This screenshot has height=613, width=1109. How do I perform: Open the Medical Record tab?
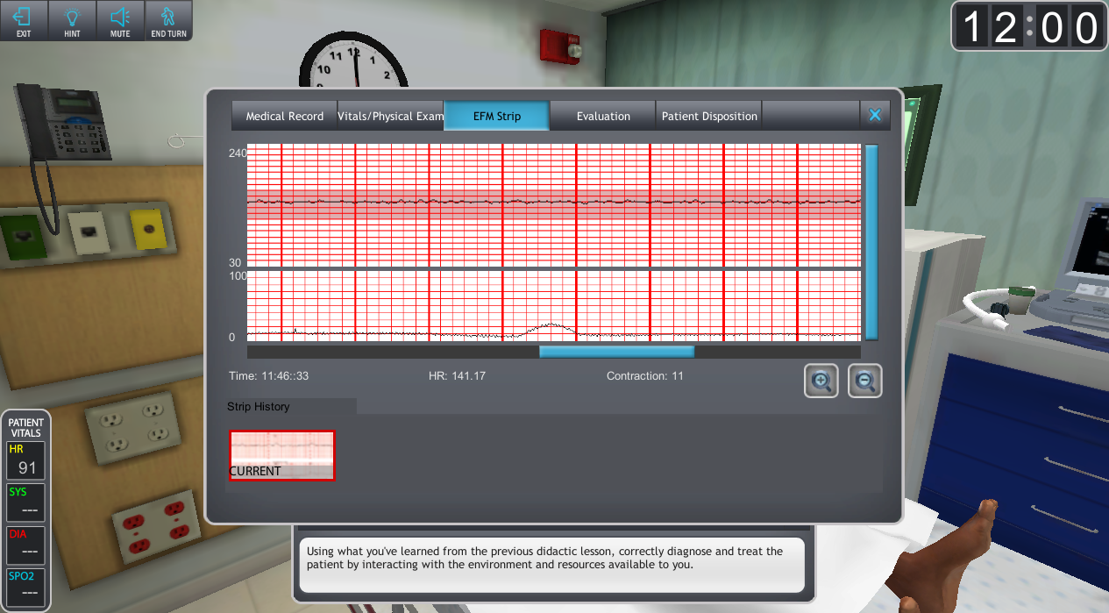tap(284, 116)
